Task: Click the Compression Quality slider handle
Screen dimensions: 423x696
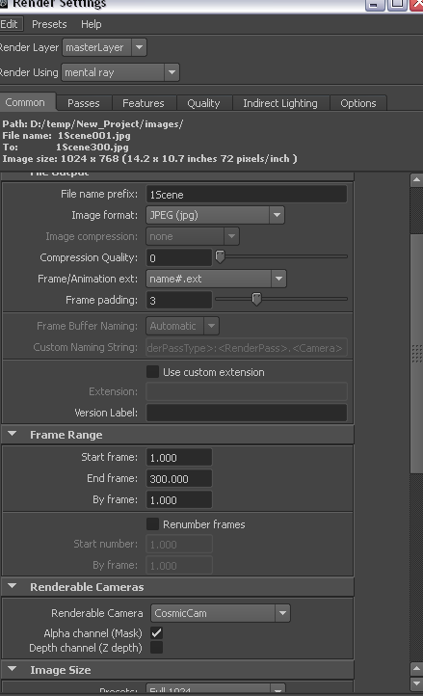Action: click(220, 256)
